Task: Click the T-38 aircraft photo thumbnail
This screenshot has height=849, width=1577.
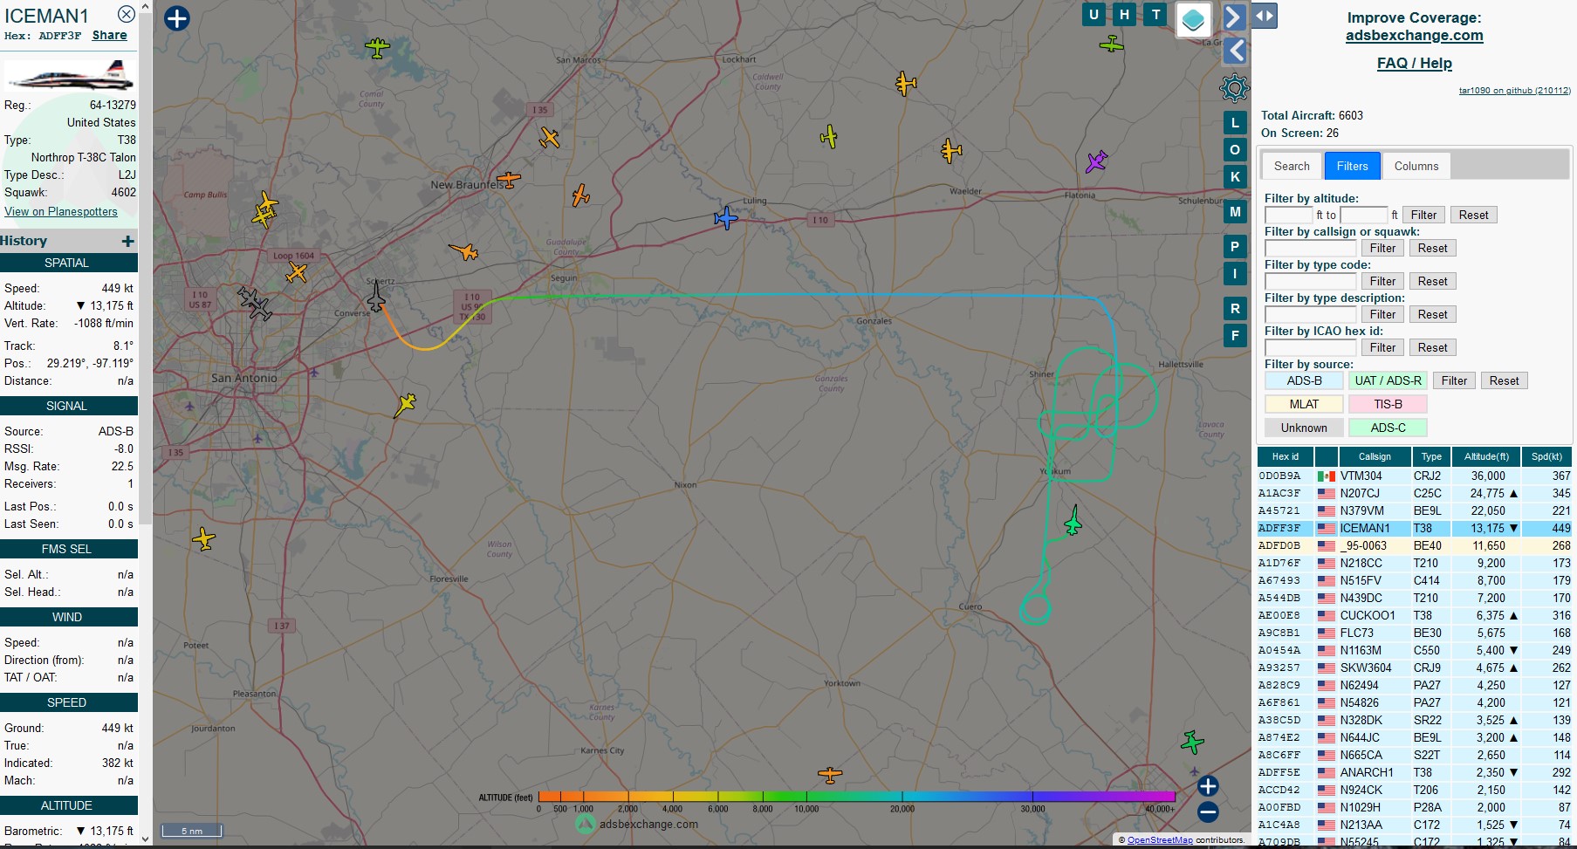Action: point(69,76)
